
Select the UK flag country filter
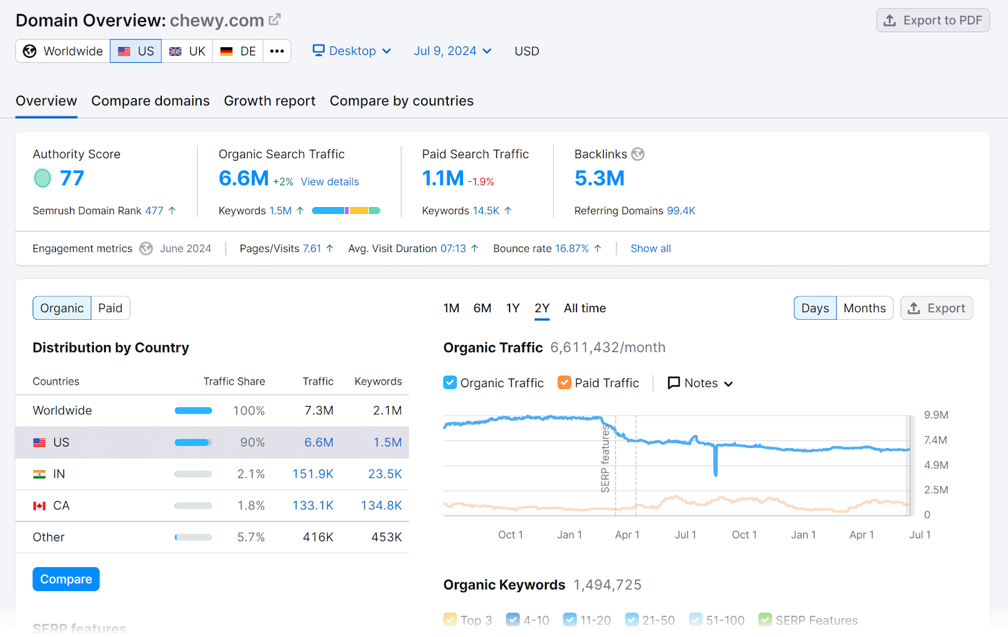175,51
